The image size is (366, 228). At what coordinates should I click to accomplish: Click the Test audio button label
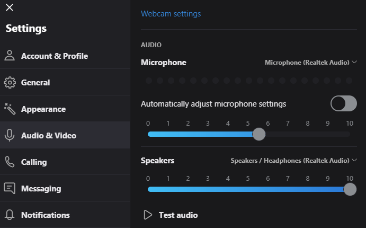tap(178, 215)
